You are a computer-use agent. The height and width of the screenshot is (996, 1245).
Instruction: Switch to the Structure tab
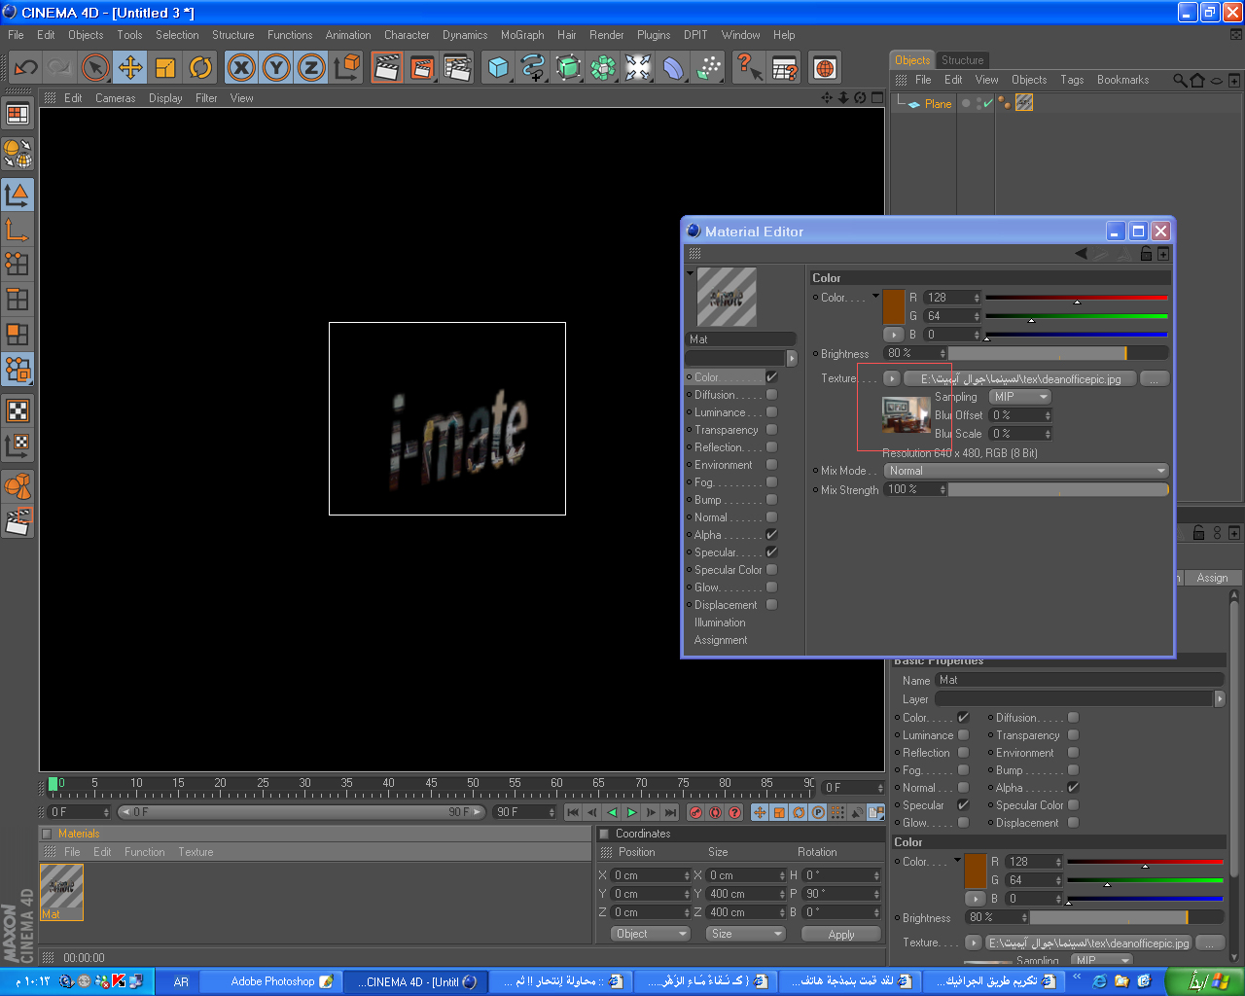click(x=962, y=60)
